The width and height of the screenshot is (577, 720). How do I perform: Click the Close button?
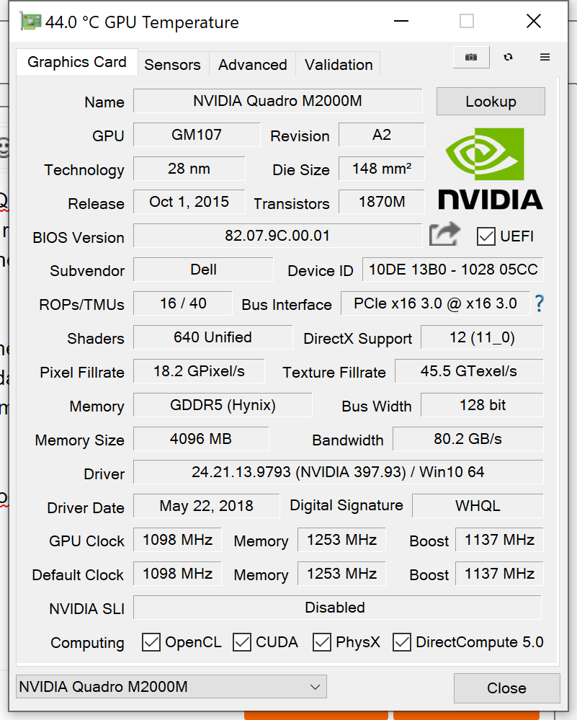(x=507, y=688)
